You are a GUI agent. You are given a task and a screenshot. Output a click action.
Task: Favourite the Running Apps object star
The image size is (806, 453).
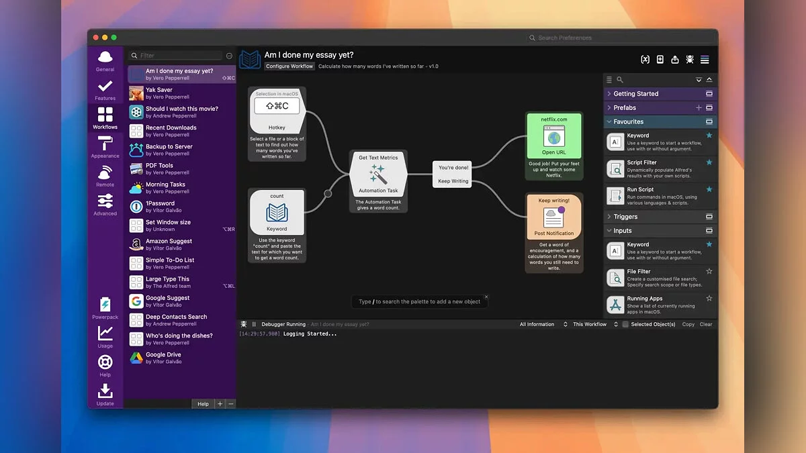[709, 298]
